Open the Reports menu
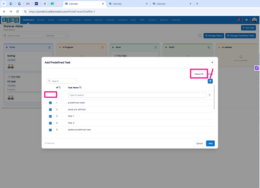 pos(164,20)
